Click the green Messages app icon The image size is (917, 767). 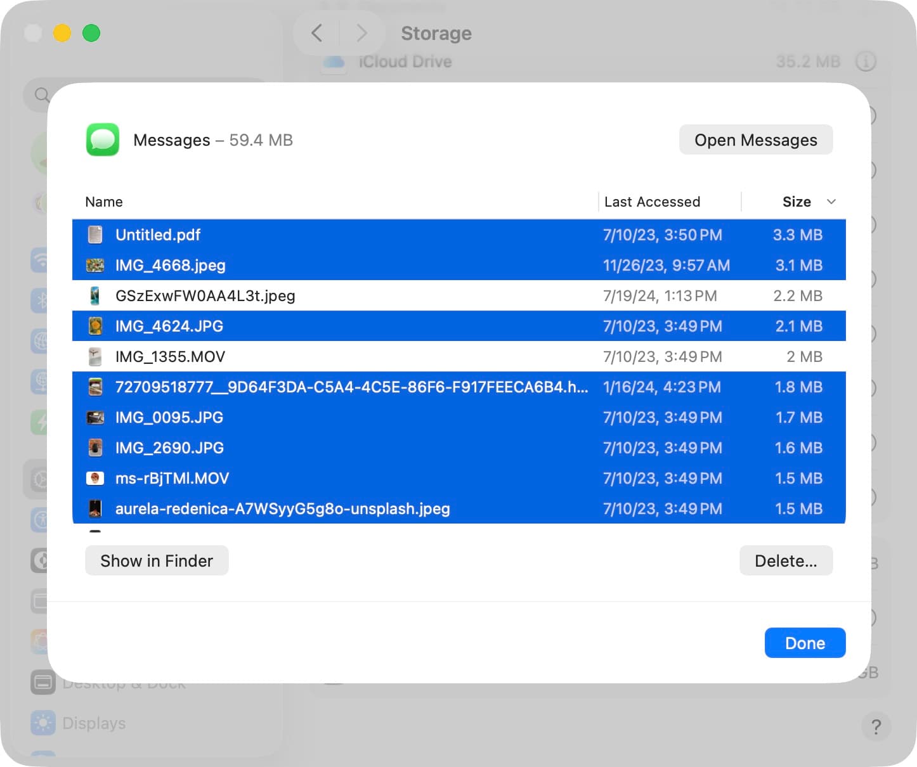tap(103, 139)
